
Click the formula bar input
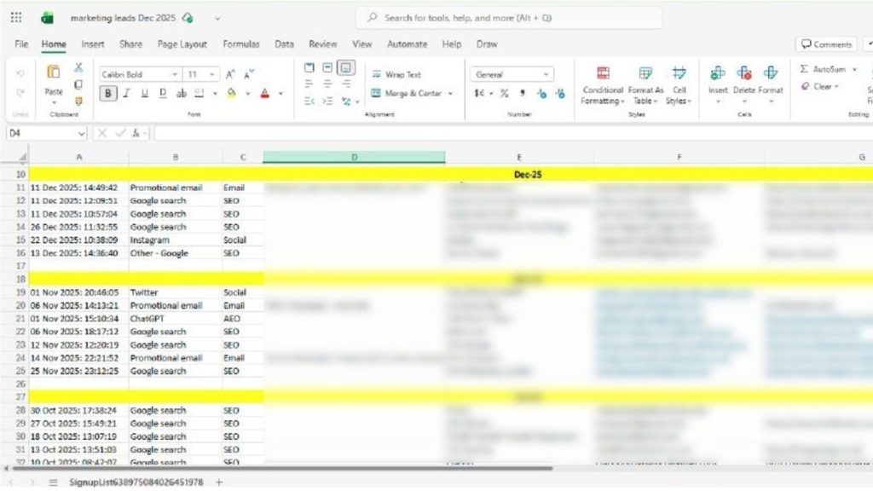coord(513,133)
